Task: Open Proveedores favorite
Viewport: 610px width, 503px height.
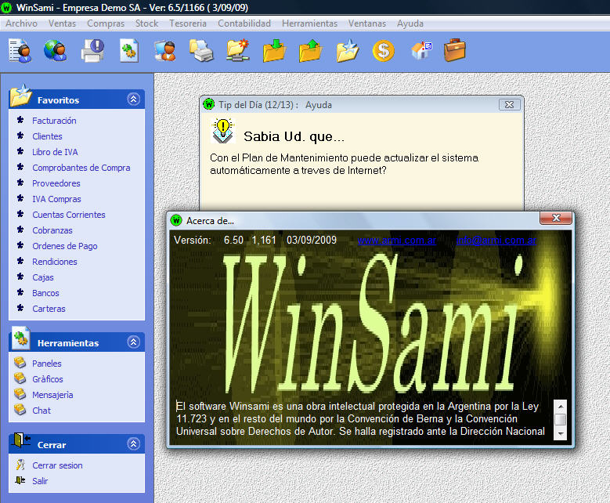Action: pos(56,183)
